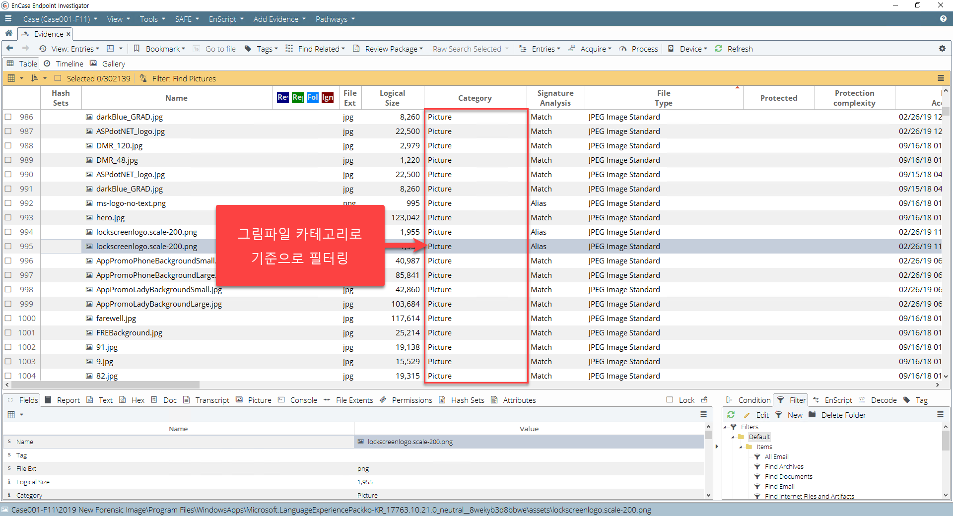Screen dimensions: 953x516
Task: Click the Back arrow in toolbar
Action: (10, 49)
